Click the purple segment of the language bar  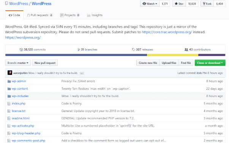212,55
